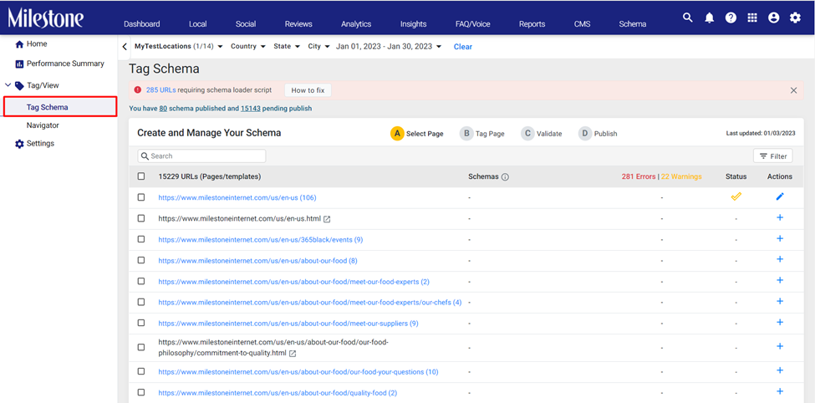Click the pencil edit icon for en-us (106)
The height and width of the screenshot is (403, 815).
click(x=780, y=196)
